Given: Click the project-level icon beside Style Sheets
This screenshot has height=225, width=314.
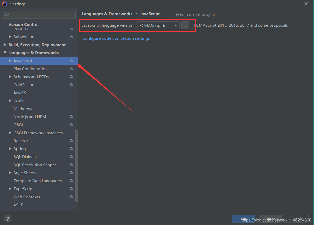Looking at the screenshot, I should coord(71,173).
